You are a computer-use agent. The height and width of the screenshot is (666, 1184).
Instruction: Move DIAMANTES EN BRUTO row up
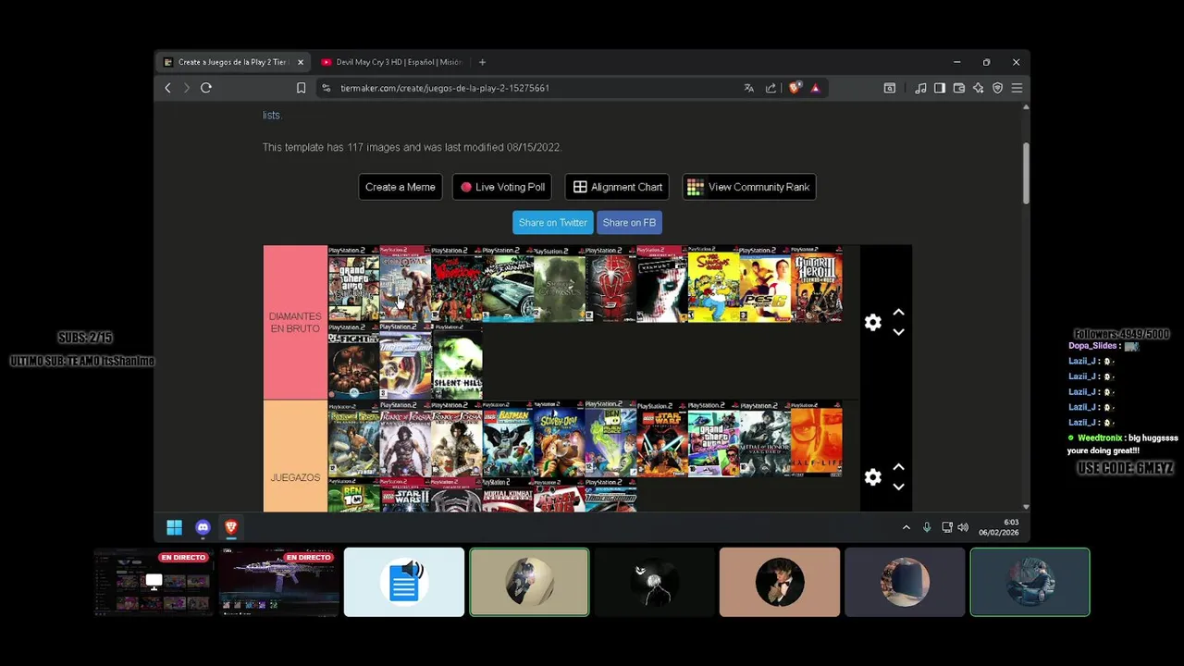898,313
